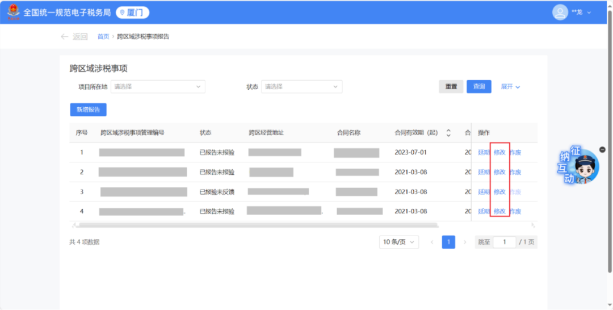Screen dimensions: 613x310
Task: Click the next page arrow
Action: (x=465, y=242)
